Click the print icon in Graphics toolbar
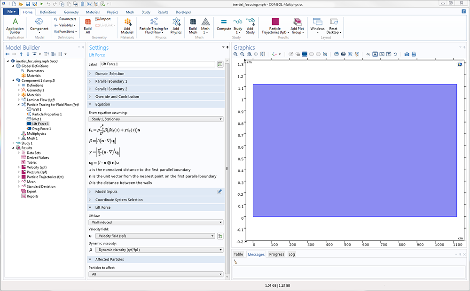The image size is (470, 291). pos(414,54)
